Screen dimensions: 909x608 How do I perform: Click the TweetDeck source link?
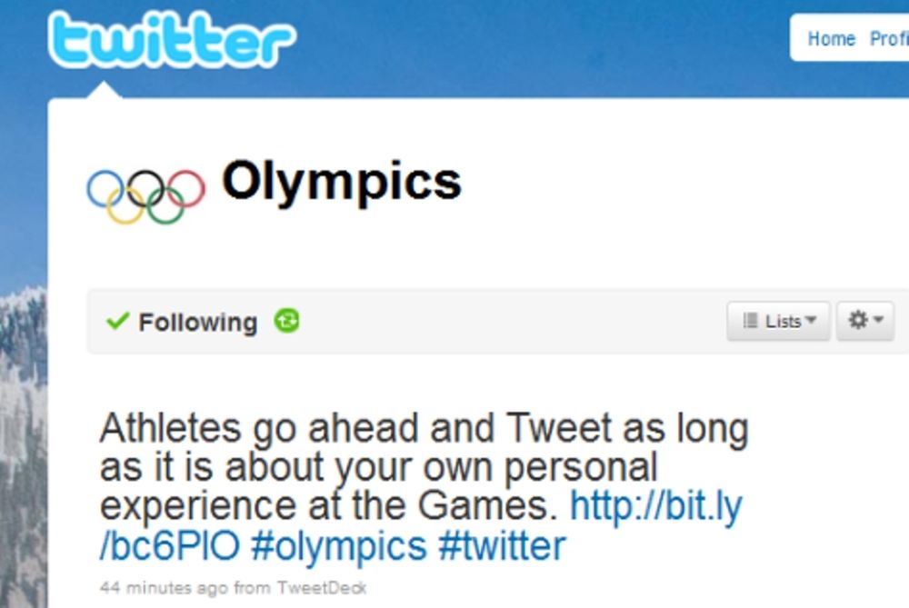click(321, 588)
